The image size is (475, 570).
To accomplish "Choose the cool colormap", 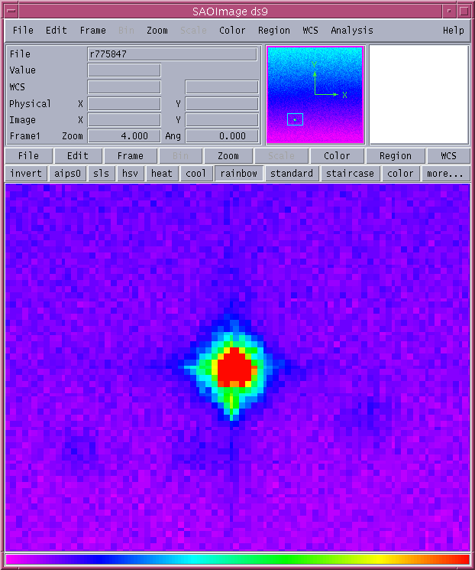I will point(196,174).
